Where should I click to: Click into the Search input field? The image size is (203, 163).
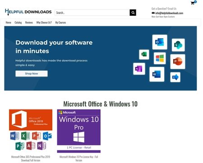point(92,13)
